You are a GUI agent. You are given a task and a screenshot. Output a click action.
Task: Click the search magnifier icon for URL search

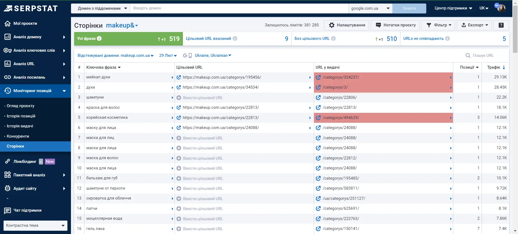(468, 55)
